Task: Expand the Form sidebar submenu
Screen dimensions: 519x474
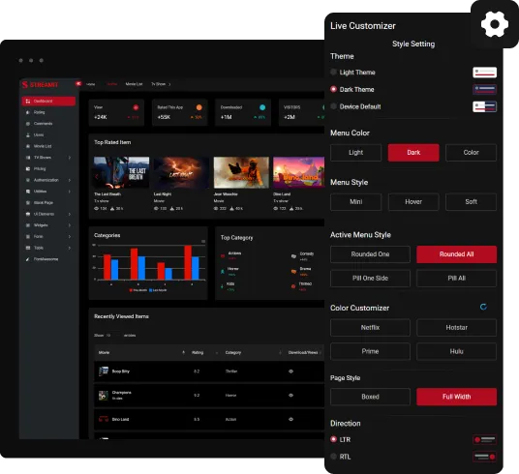Action: tap(70, 237)
